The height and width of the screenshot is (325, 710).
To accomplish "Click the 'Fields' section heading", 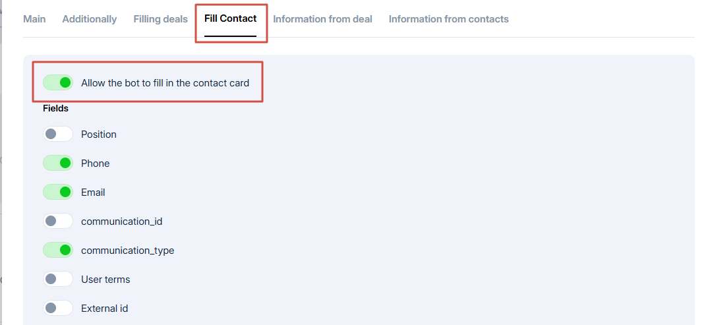I will [x=56, y=108].
